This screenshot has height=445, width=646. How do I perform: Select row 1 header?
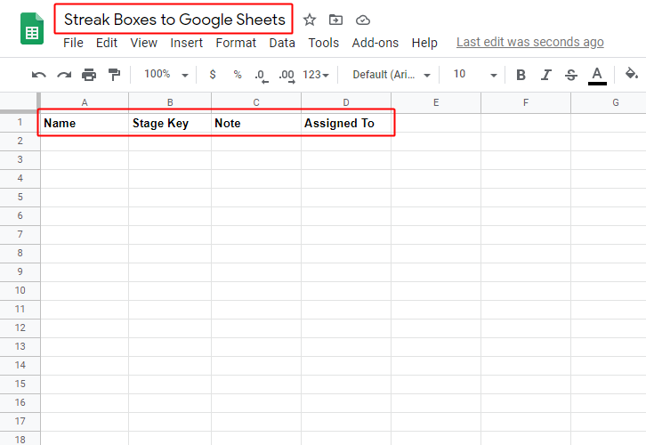[x=20, y=123]
